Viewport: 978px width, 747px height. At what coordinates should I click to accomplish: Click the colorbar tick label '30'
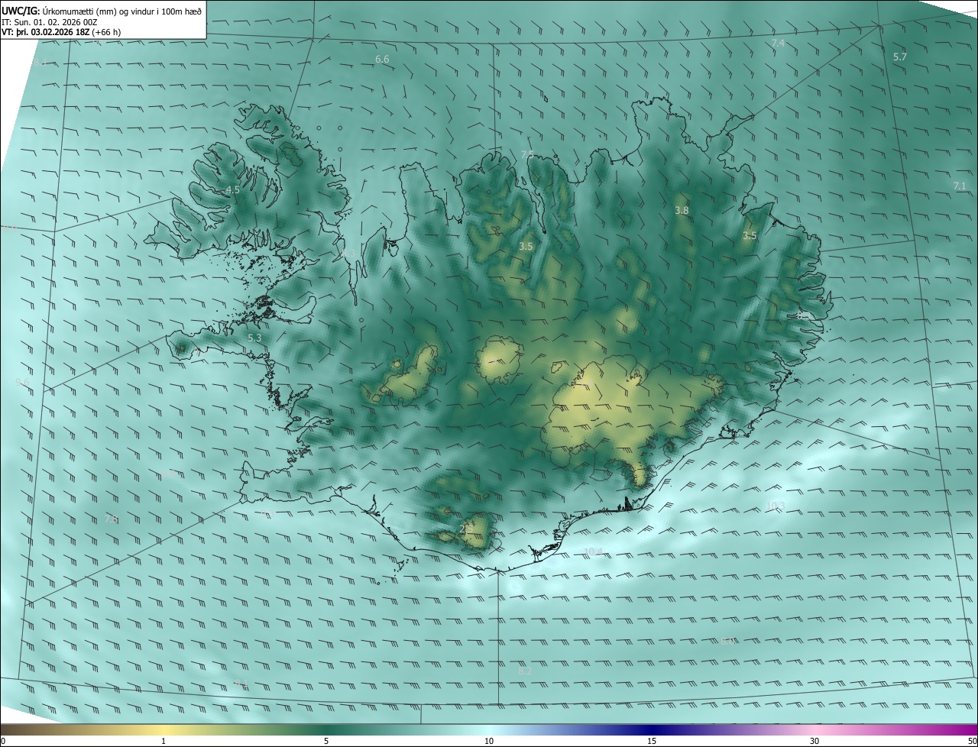[x=814, y=741]
